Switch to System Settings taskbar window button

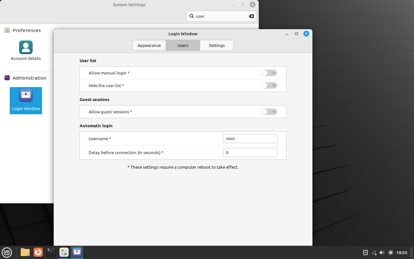[64, 252]
